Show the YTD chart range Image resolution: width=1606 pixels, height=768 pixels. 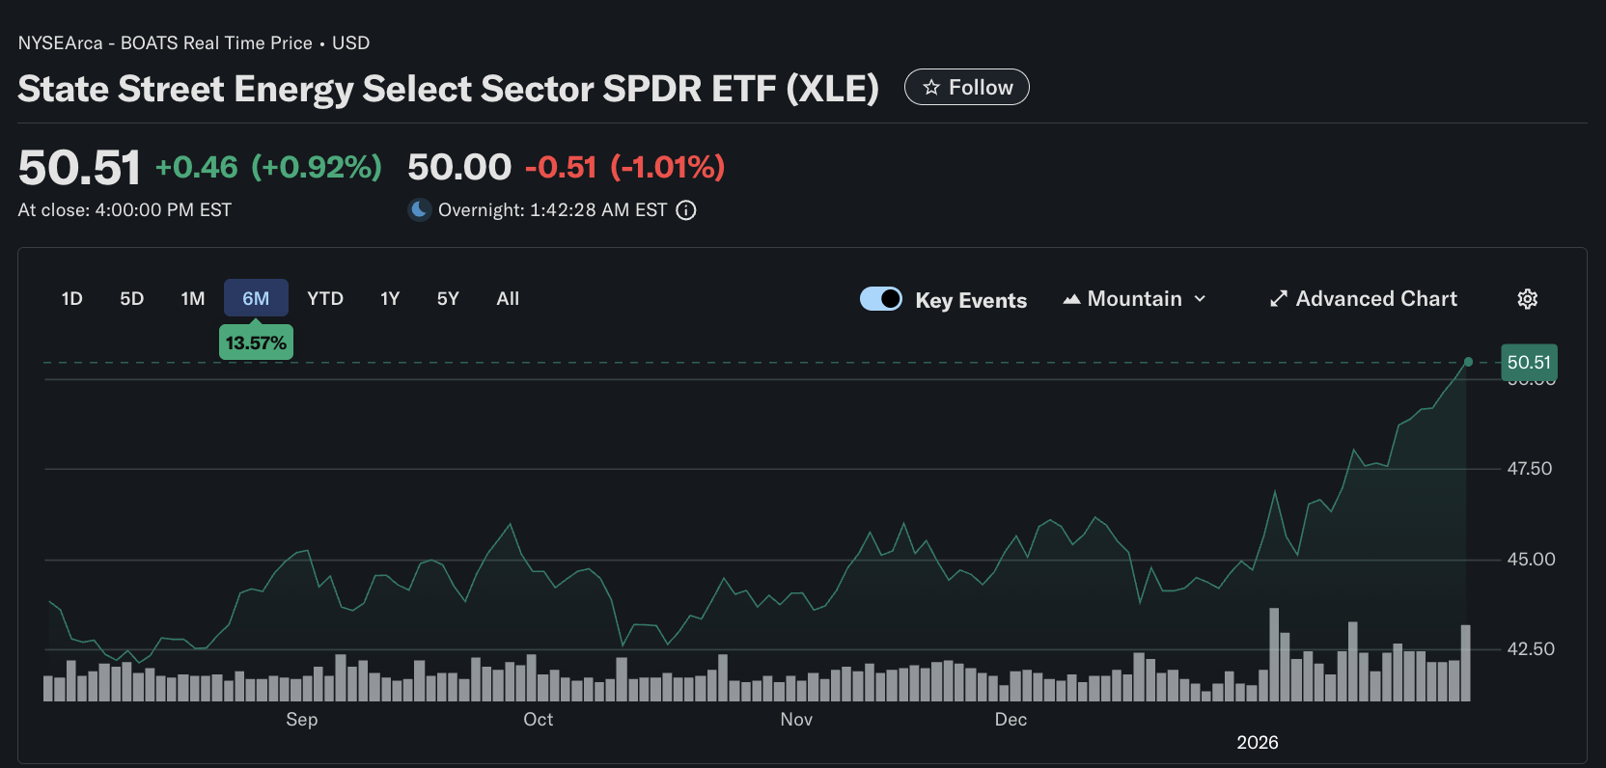coord(325,299)
